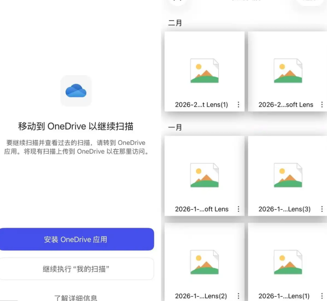Select file name 2026-1-...Lens(1)
Image resolution: width=327 pixels, height=301 pixels.
(x=284, y=296)
